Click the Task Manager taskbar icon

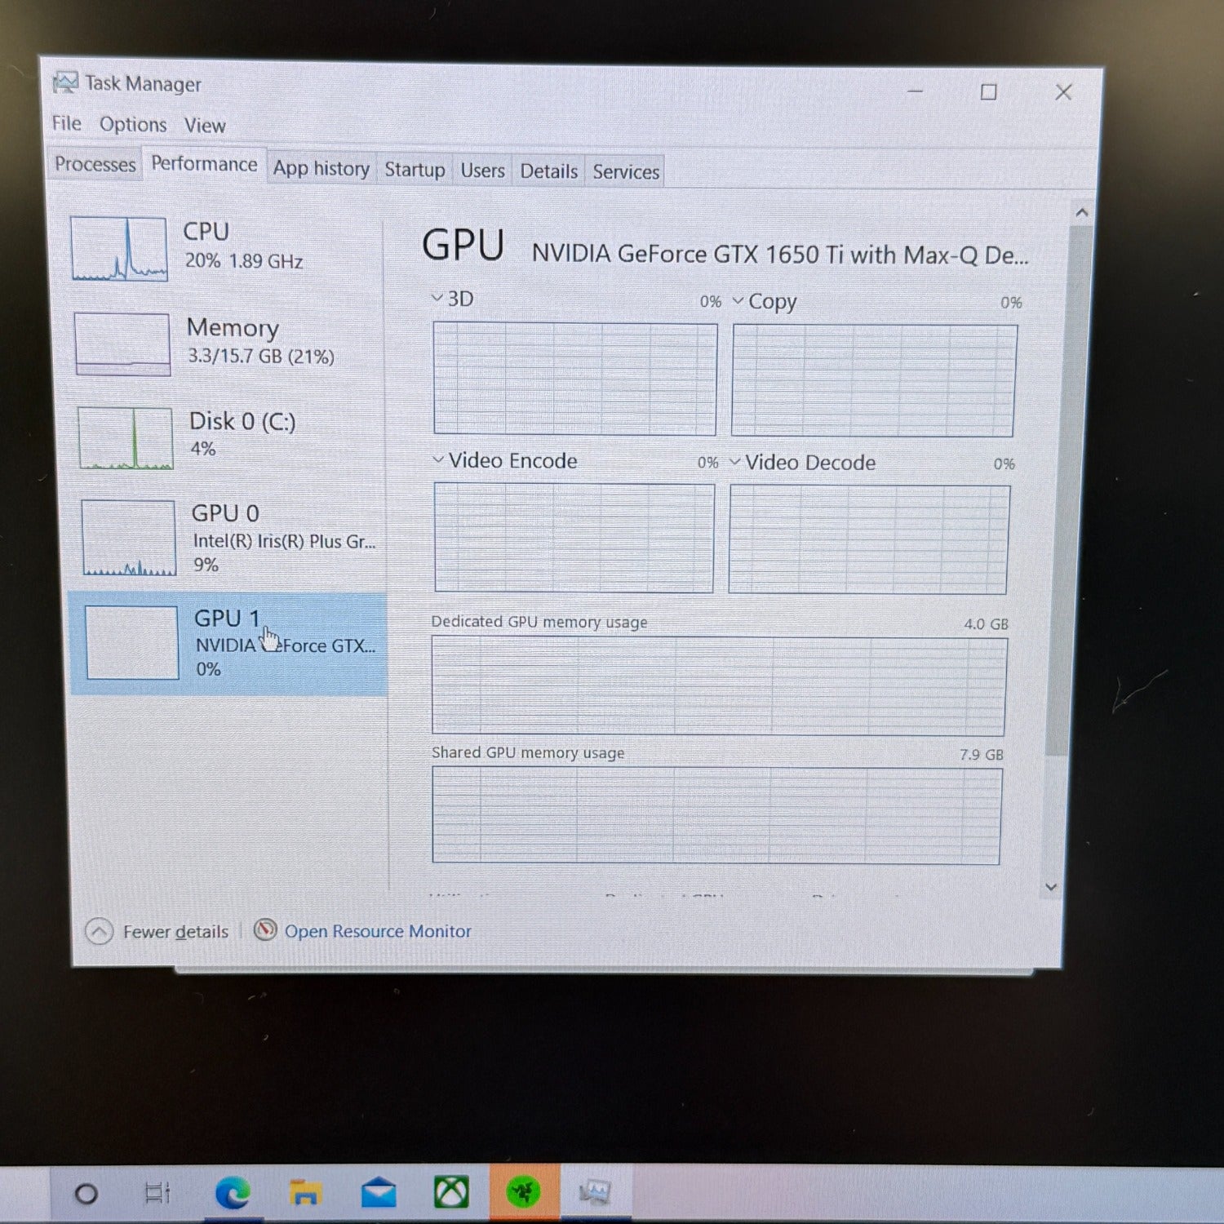[595, 1192]
